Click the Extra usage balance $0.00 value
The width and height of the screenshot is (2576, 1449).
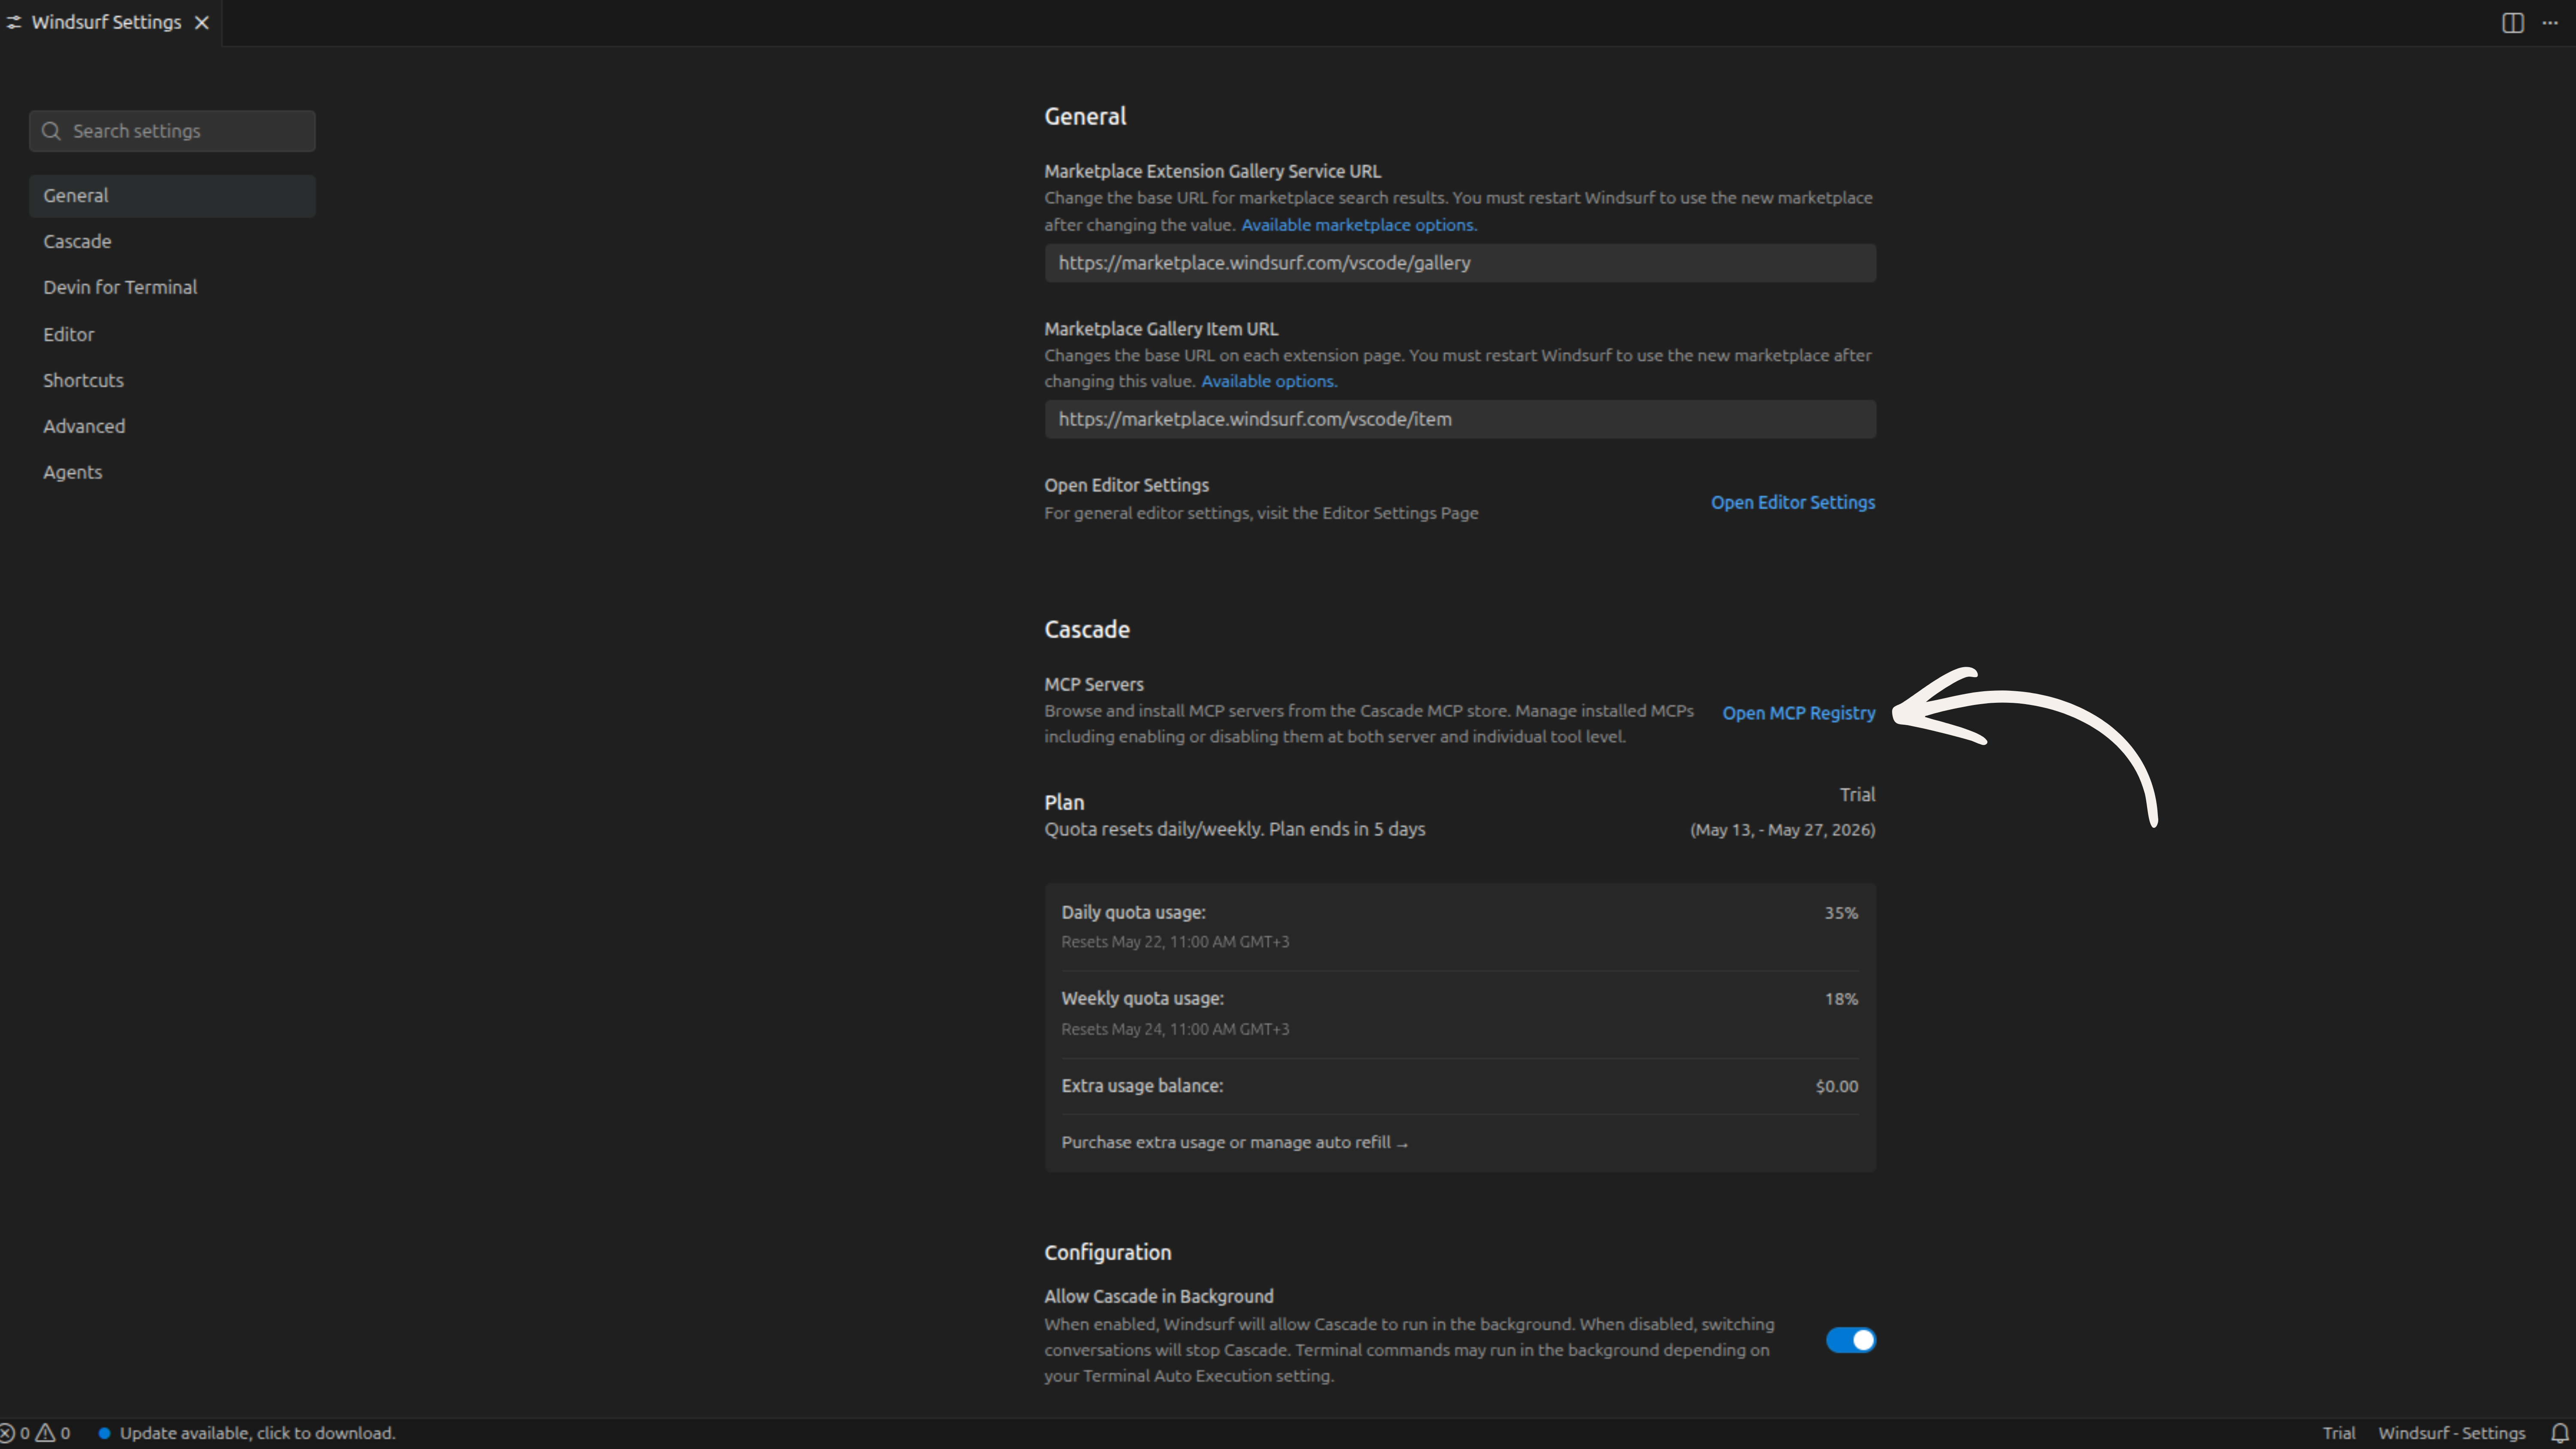[1837, 1086]
